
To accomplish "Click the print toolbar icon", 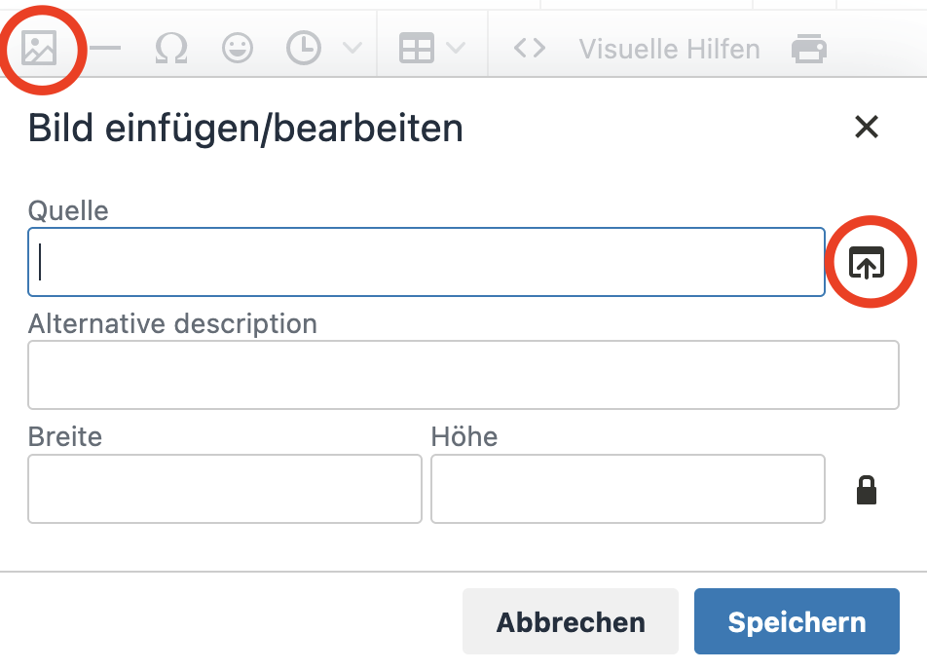I will (x=809, y=47).
